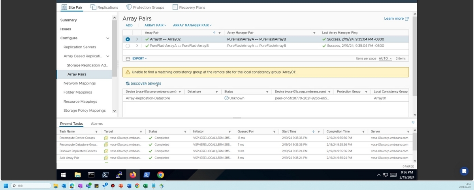Sort by Start Time descending arrow
Screen dimensions: 474x190
pyautogui.click(x=313, y=131)
